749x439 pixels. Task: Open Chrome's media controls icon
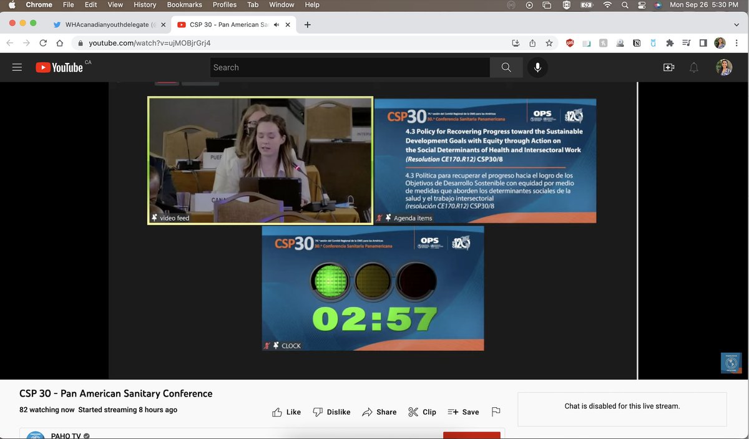point(687,43)
